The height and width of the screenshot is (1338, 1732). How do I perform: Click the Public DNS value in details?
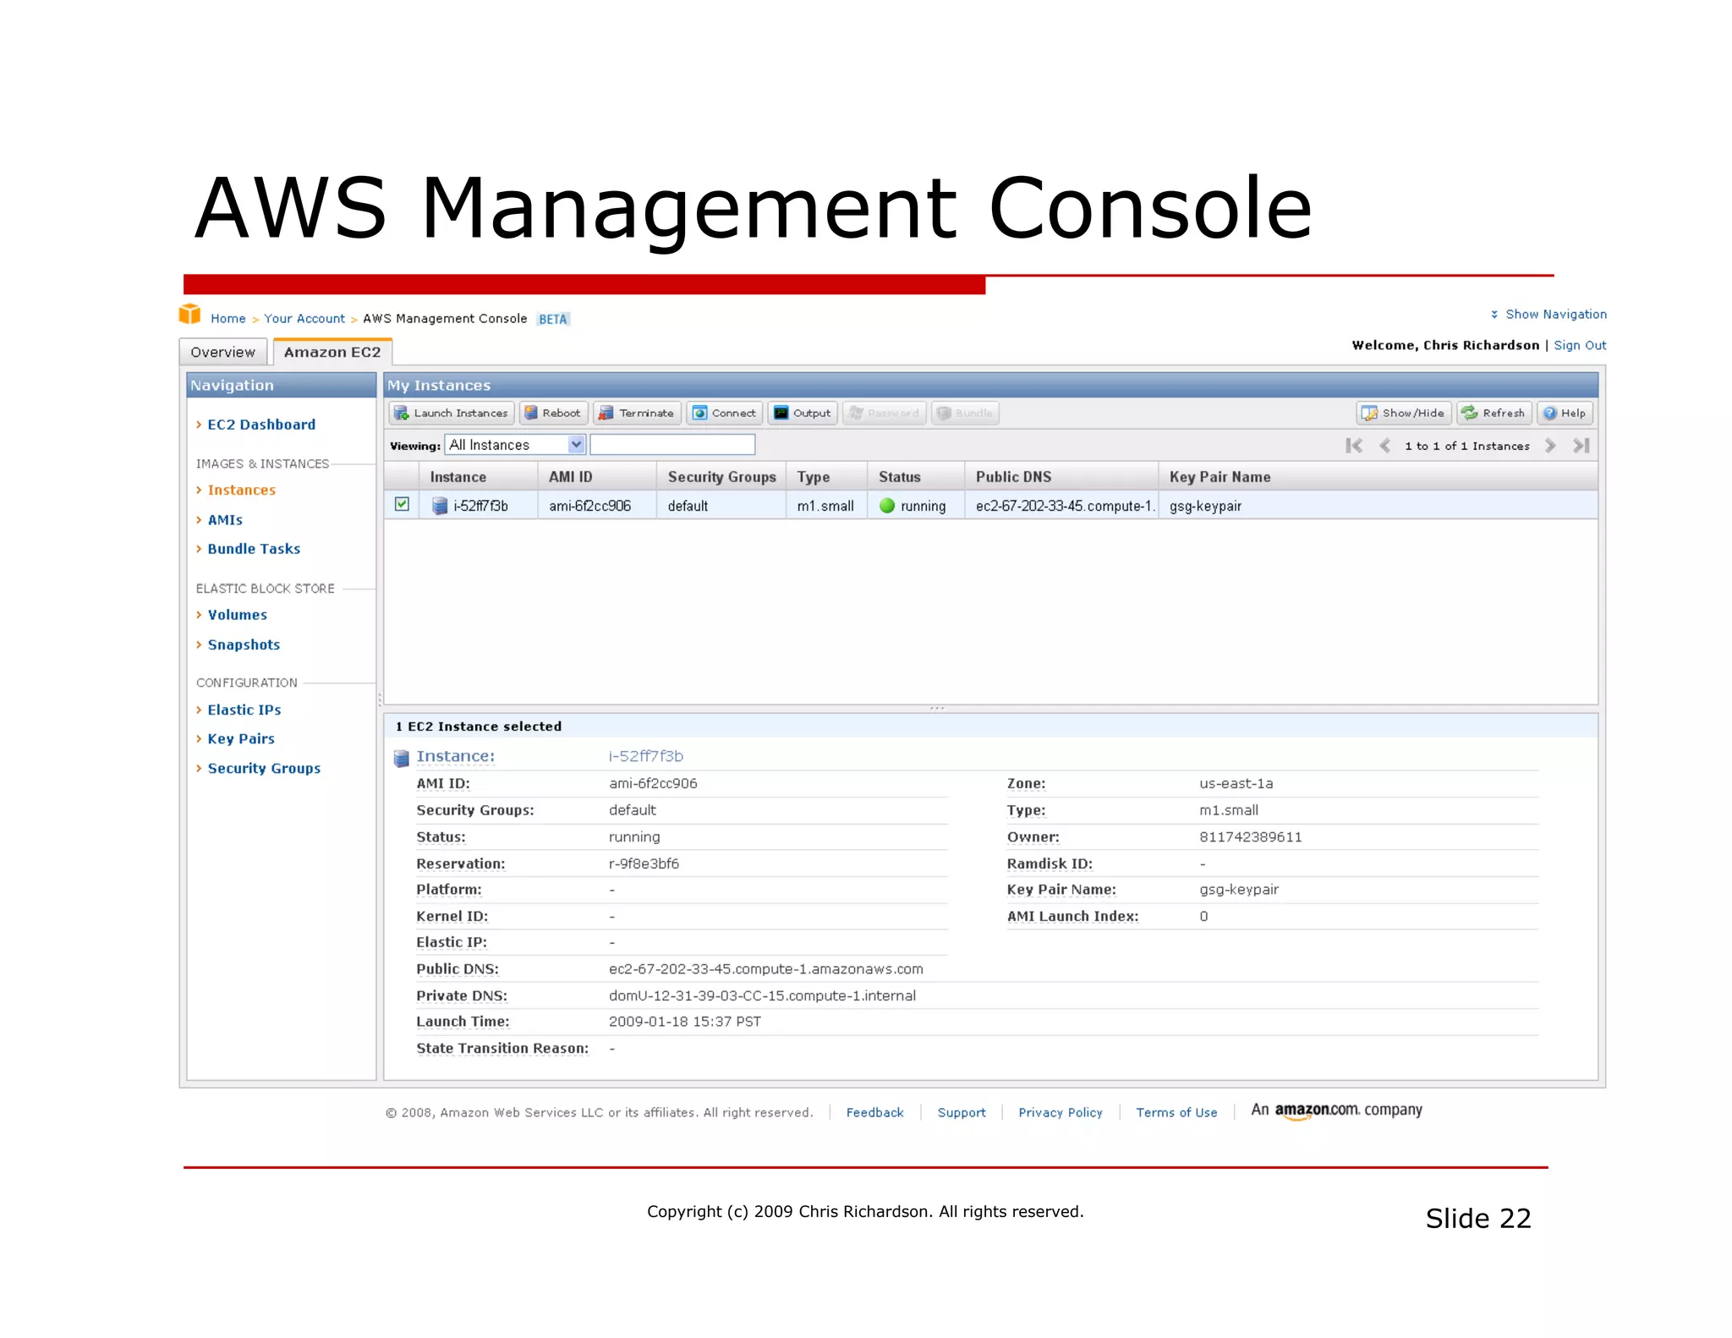tap(766, 969)
